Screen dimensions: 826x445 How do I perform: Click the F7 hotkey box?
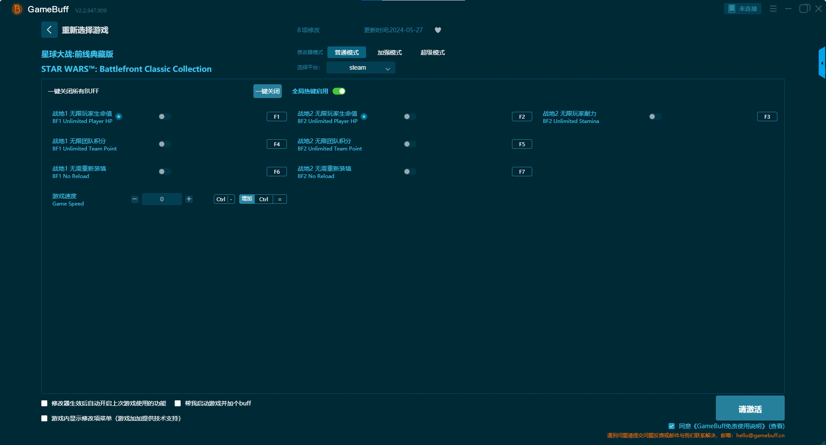[522, 172]
